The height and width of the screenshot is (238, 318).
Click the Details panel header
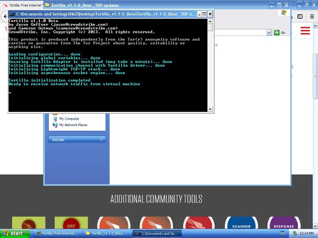tap(77, 139)
